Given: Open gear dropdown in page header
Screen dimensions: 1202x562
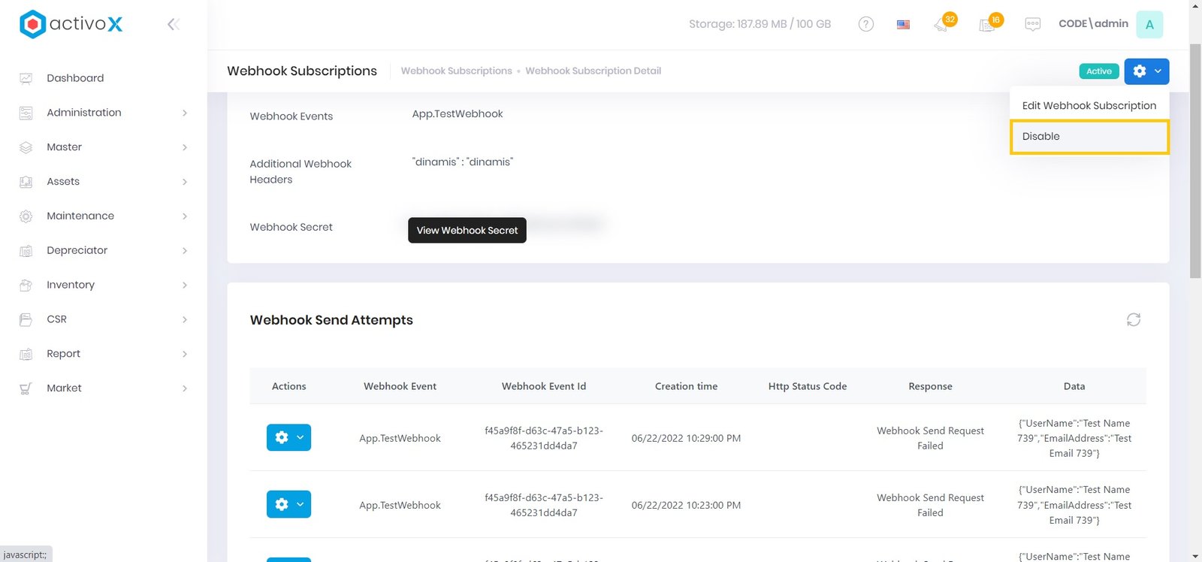Looking at the screenshot, I should 1146,71.
